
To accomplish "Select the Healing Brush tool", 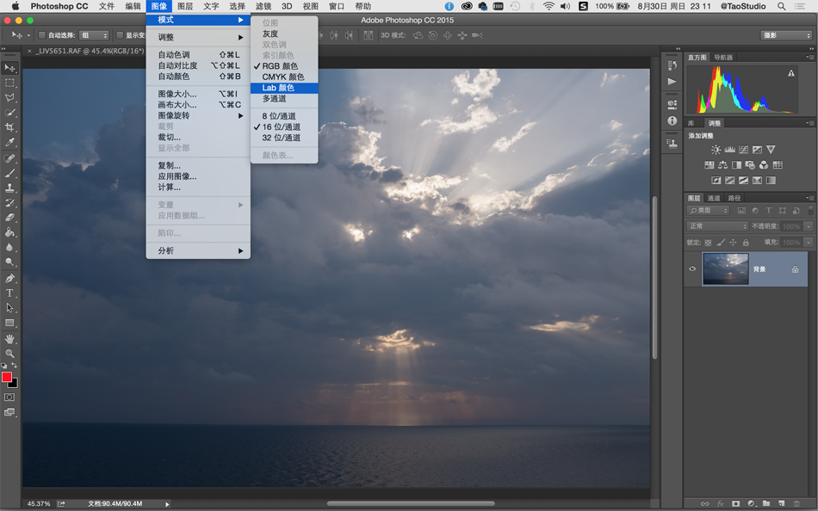I will coord(9,158).
